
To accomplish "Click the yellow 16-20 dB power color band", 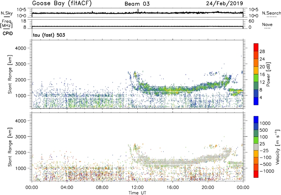I will coord(256,70).
